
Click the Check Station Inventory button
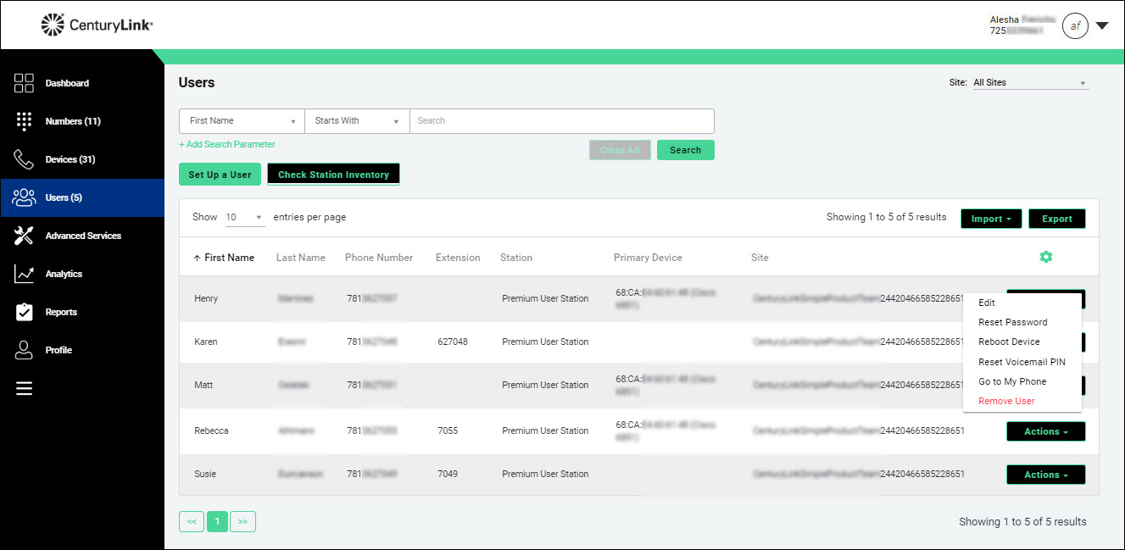coord(333,175)
